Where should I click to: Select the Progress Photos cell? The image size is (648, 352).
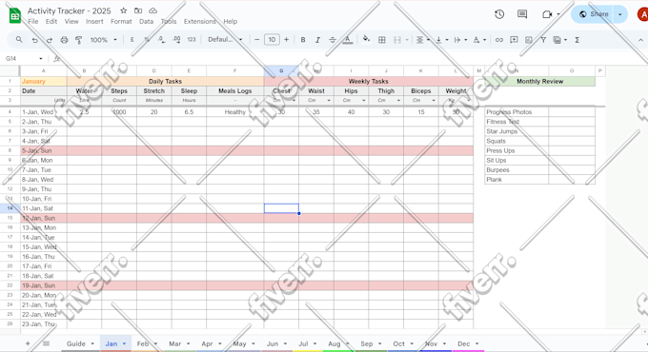[x=516, y=112]
